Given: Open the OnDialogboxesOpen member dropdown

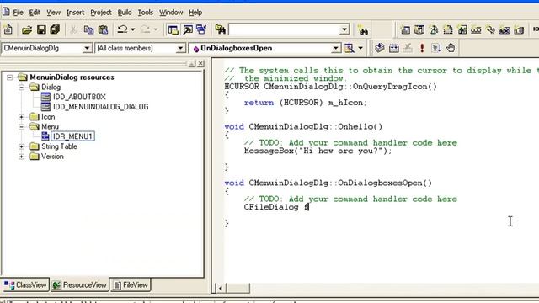Looking at the screenshot, I should 336,49.
